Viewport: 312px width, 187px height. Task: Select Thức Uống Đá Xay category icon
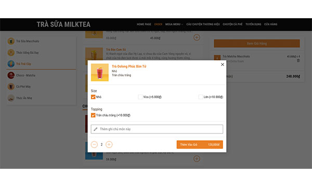(x=11, y=52)
